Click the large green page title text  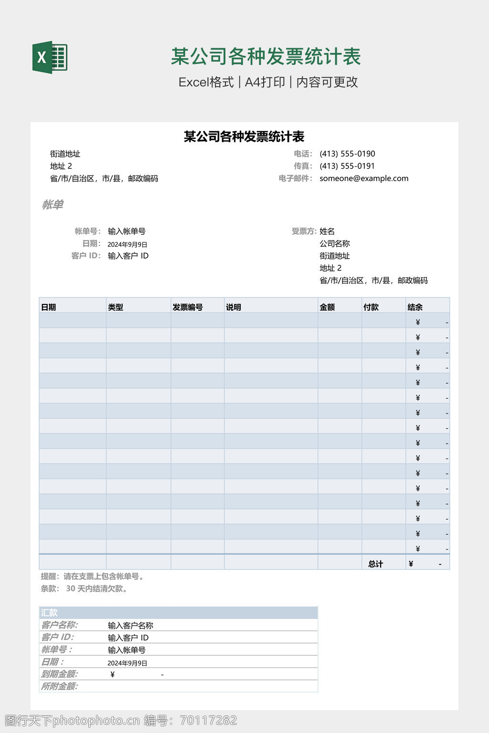266,57
